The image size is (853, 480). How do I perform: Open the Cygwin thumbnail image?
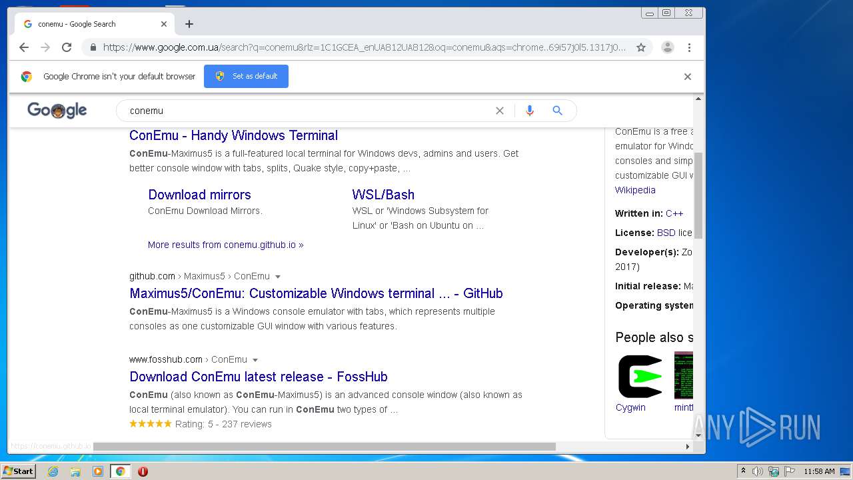point(640,376)
